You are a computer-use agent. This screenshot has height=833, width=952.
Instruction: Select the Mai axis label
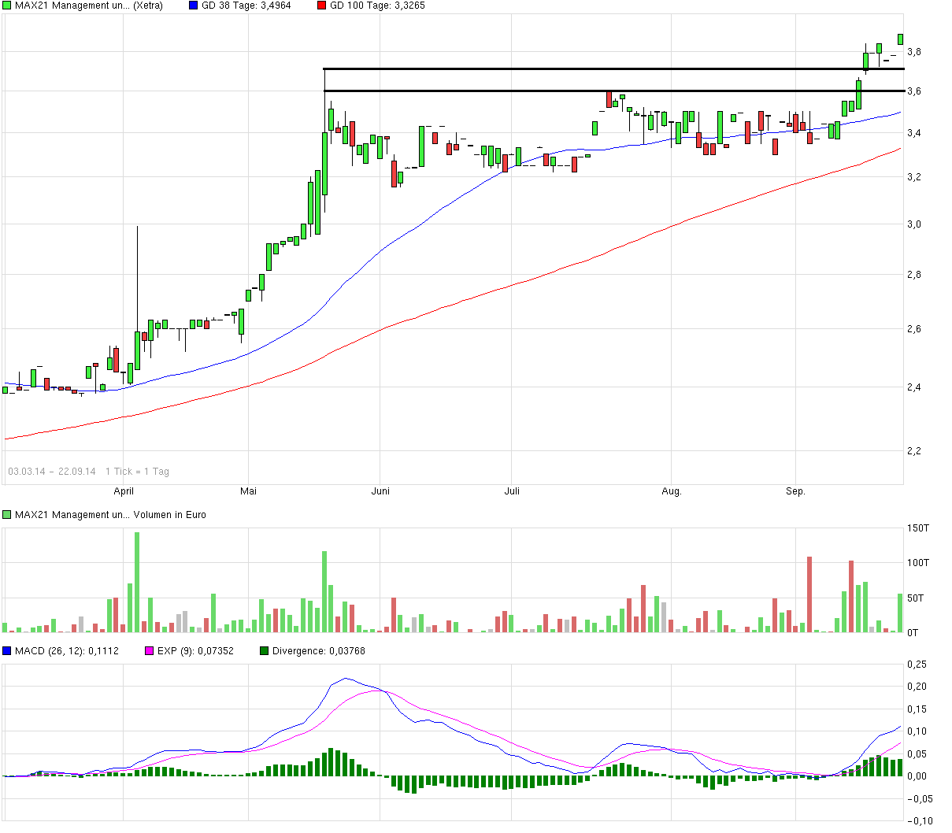250,491
